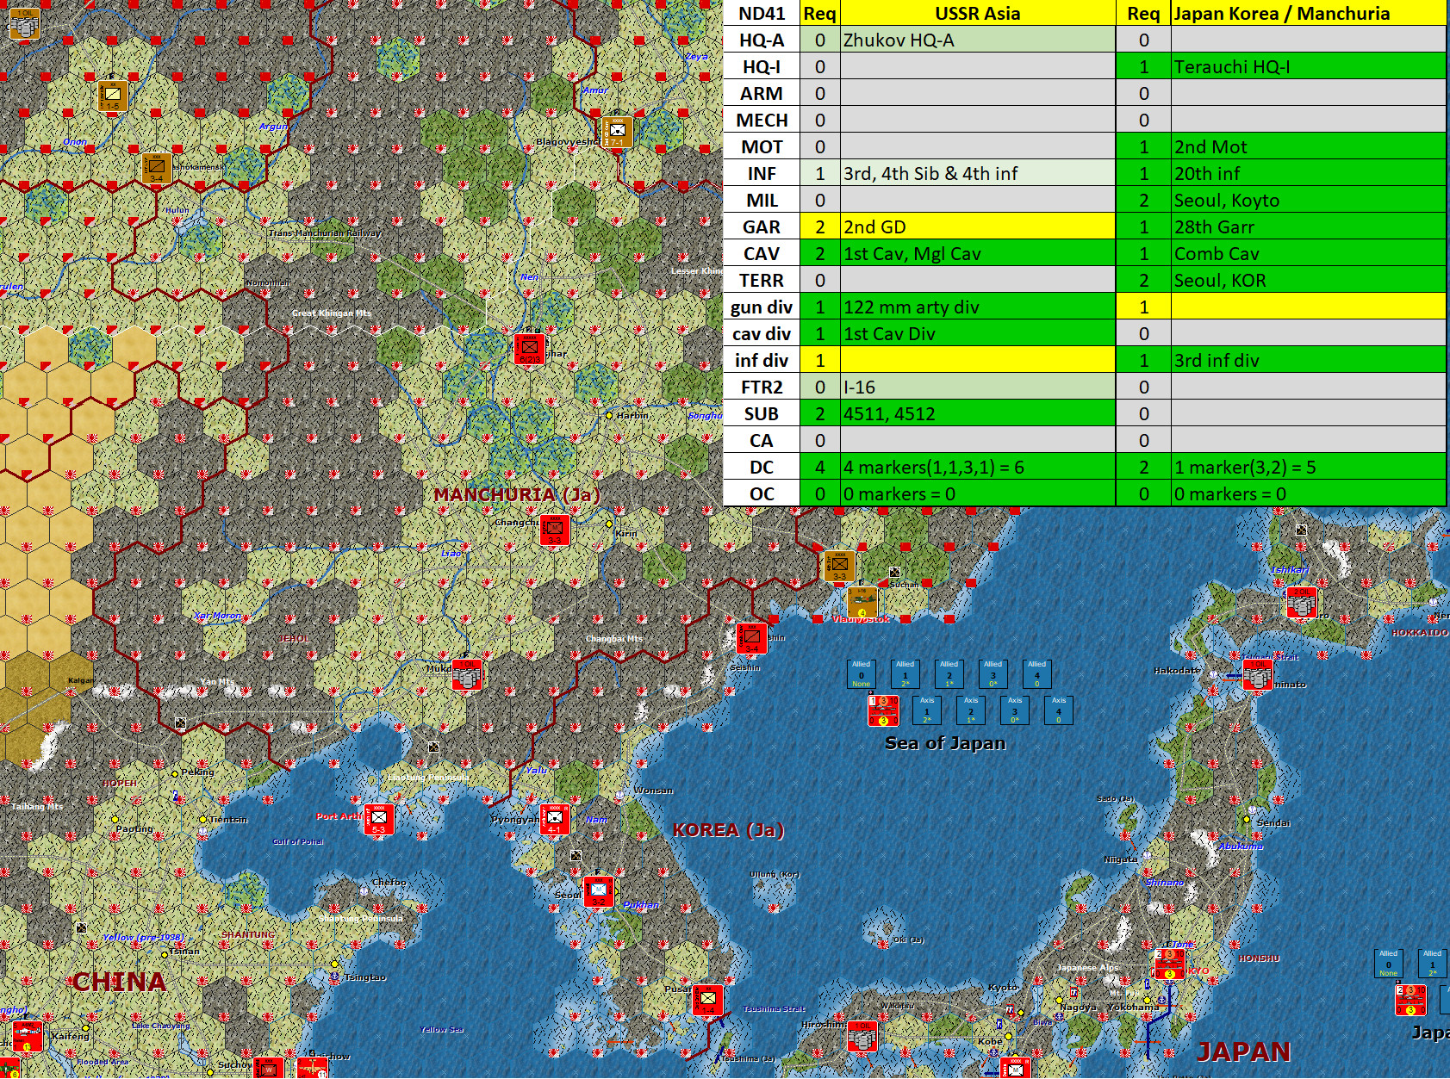Click the '3rd inf div' cell
Screen dimensions: 1450x1079
point(1308,360)
